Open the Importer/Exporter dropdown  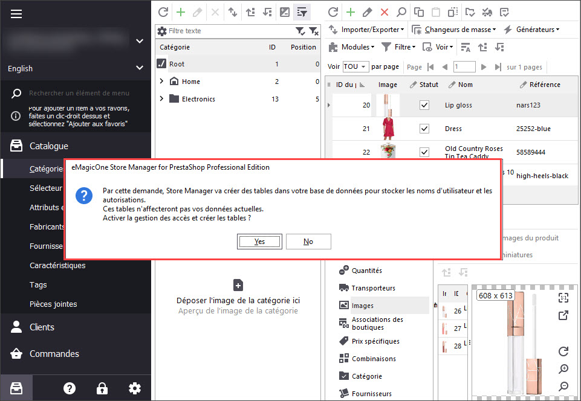pos(366,30)
